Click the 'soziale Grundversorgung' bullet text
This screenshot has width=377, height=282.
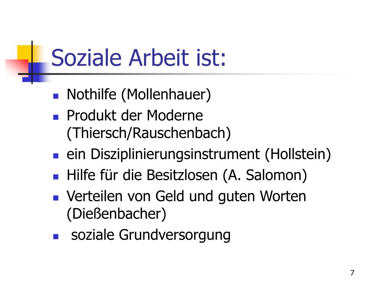151,235
